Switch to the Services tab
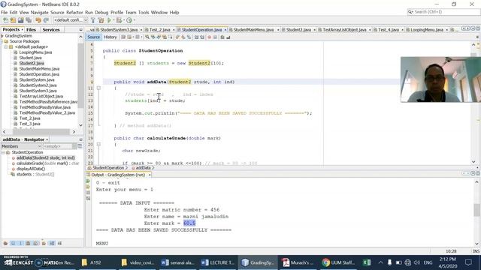The height and width of the screenshot is (270, 481). point(51,30)
